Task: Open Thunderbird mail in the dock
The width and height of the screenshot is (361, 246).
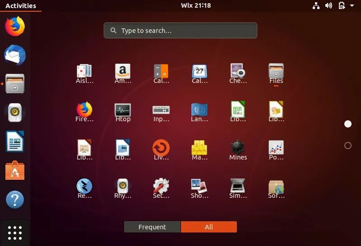Action: click(x=15, y=55)
